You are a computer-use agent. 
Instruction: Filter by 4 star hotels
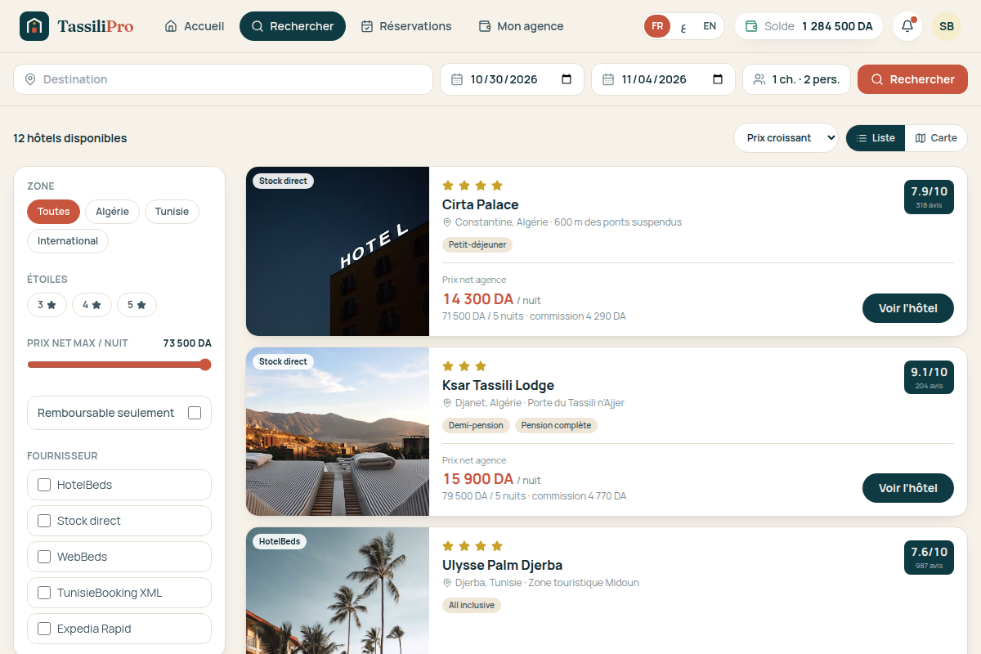coord(92,305)
